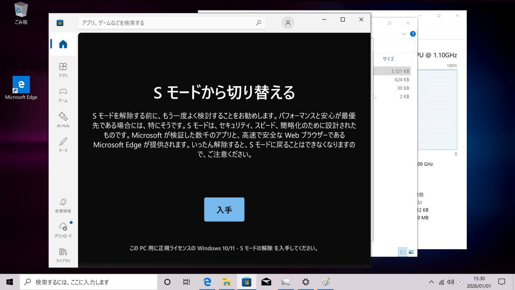Click the Microsoft Store logo icon
Viewport: 515px width, 290px height.
pos(60,23)
